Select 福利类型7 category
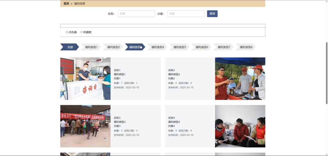Viewport: 328px width, 156px height. [x=224, y=47]
